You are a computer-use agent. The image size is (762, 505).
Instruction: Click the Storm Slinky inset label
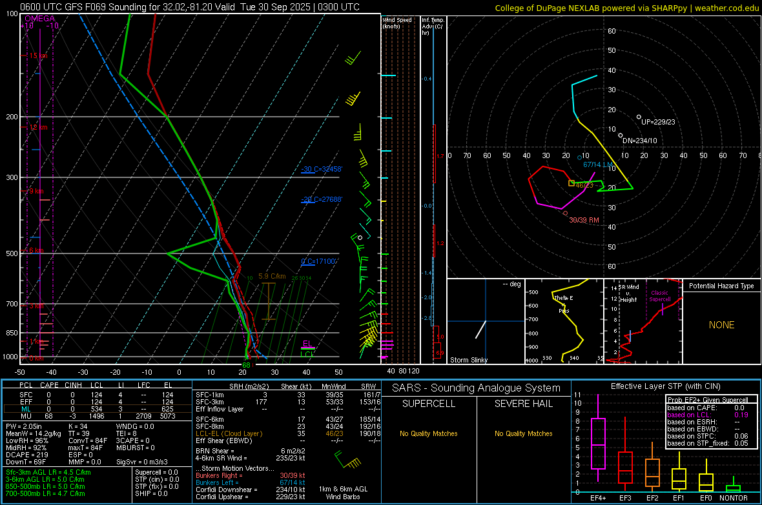pos(468,360)
